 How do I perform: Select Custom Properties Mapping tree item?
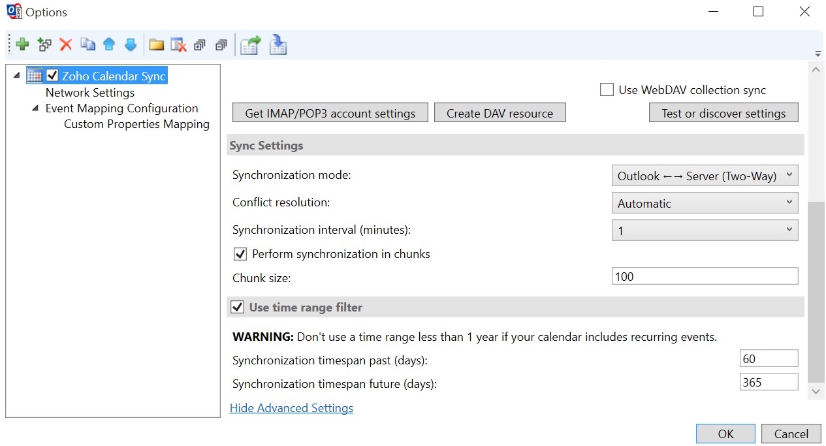[136, 124]
